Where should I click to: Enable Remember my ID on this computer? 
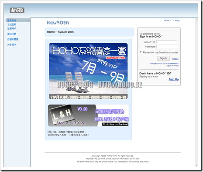pyautogui.click(x=141, y=52)
